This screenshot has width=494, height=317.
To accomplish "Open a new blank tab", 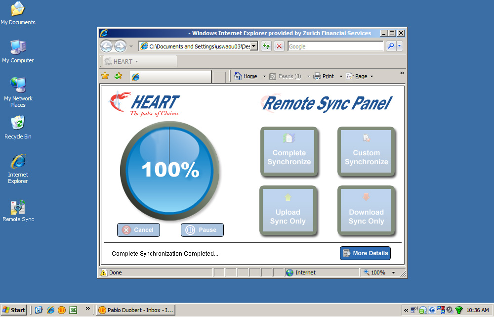I will click(x=219, y=77).
